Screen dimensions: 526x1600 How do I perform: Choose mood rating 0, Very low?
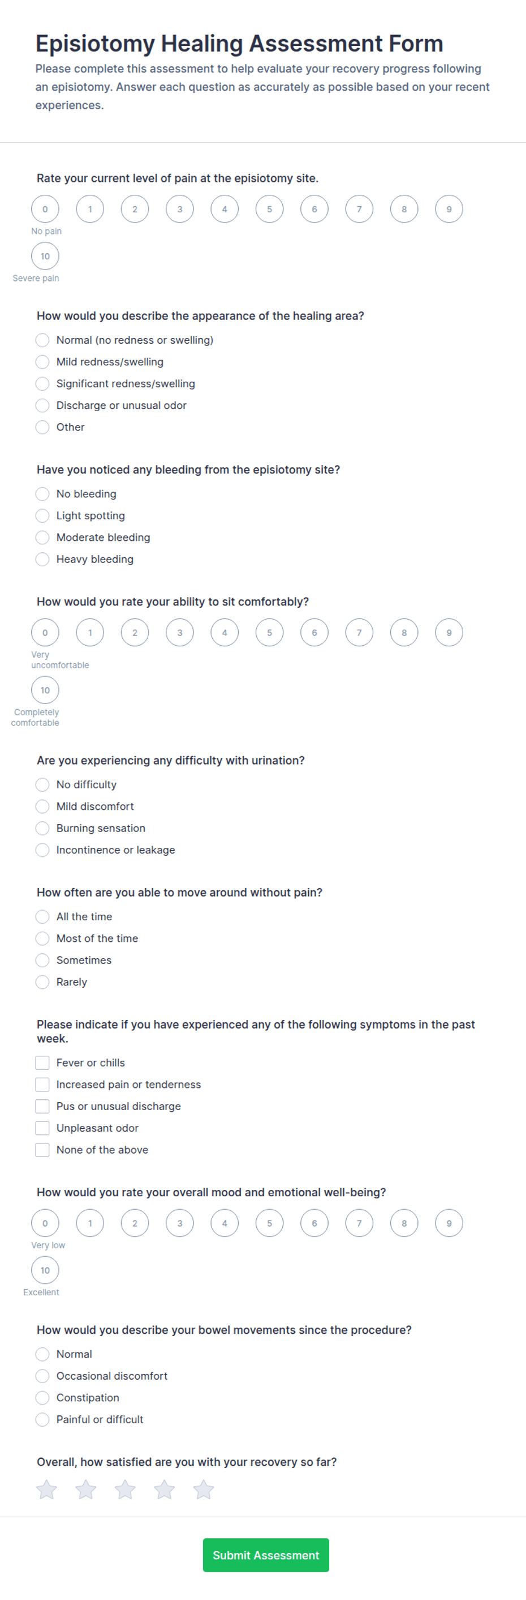(x=45, y=1223)
